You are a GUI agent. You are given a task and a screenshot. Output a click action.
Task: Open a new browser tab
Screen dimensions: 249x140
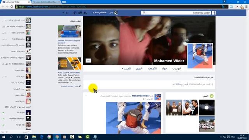pyautogui.click(x=64, y=2)
